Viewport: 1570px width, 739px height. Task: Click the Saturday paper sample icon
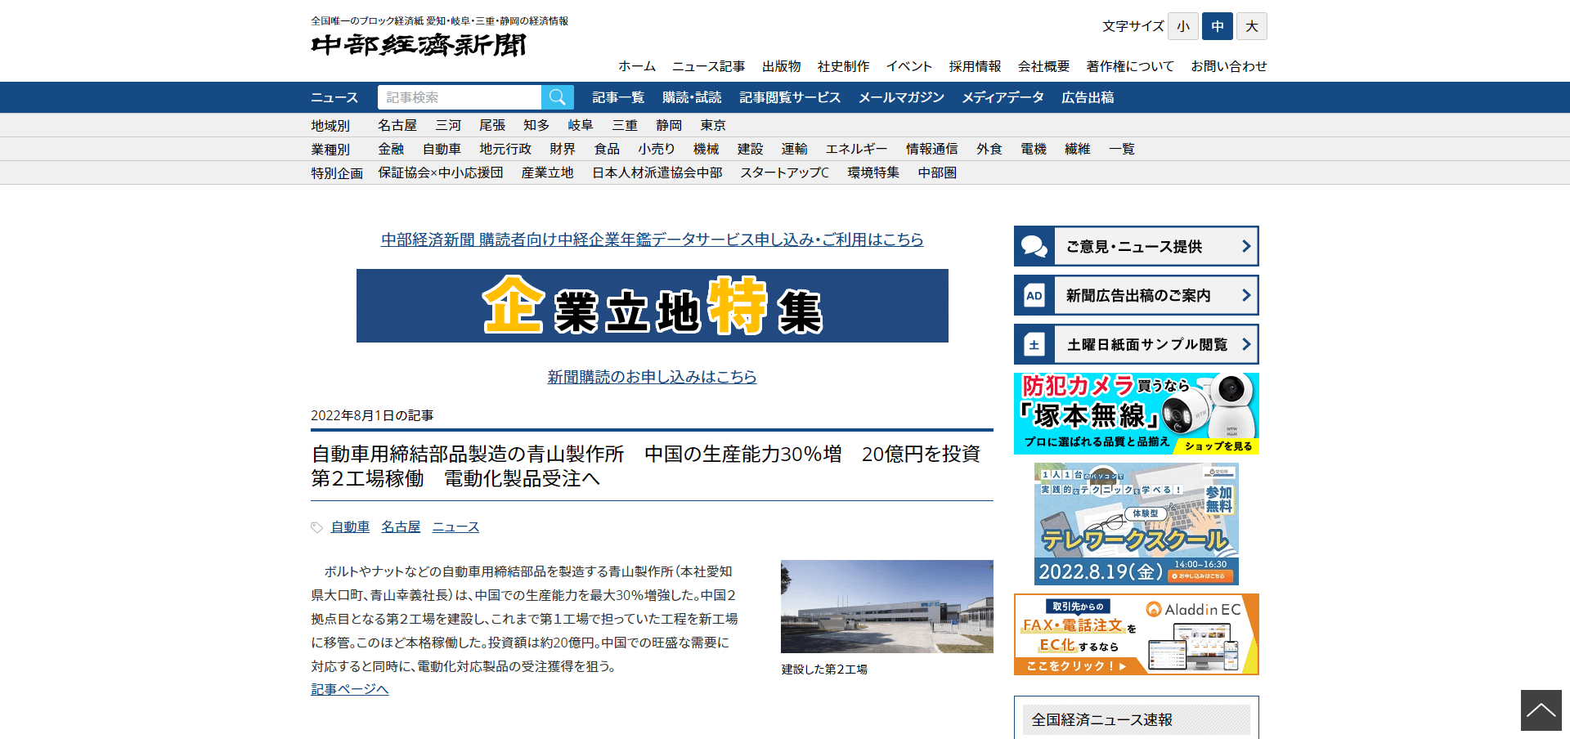pyautogui.click(x=1034, y=344)
